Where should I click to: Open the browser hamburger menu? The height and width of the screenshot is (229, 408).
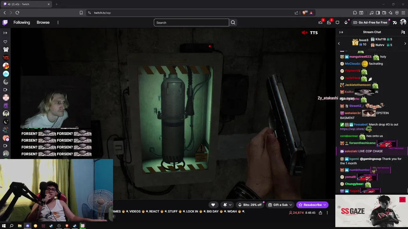[403, 13]
